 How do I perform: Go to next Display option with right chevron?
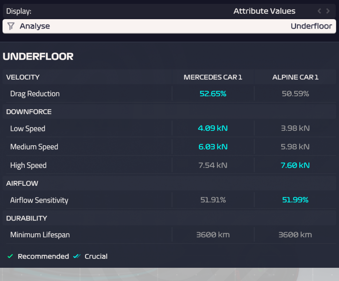pos(328,11)
